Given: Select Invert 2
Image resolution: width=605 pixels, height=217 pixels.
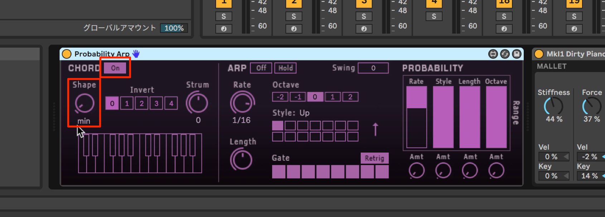Looking at the screenshot, I should click(x=141, y=103).
